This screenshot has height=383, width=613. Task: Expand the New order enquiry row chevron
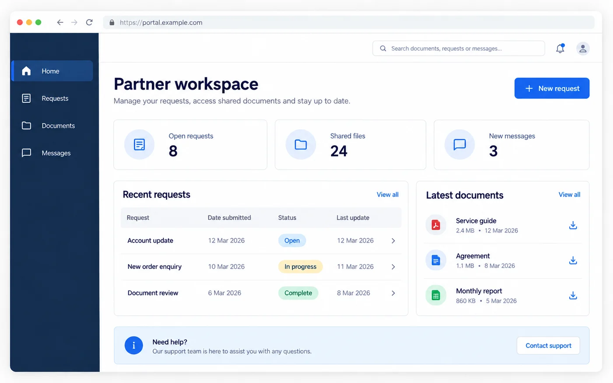(393, 267)
